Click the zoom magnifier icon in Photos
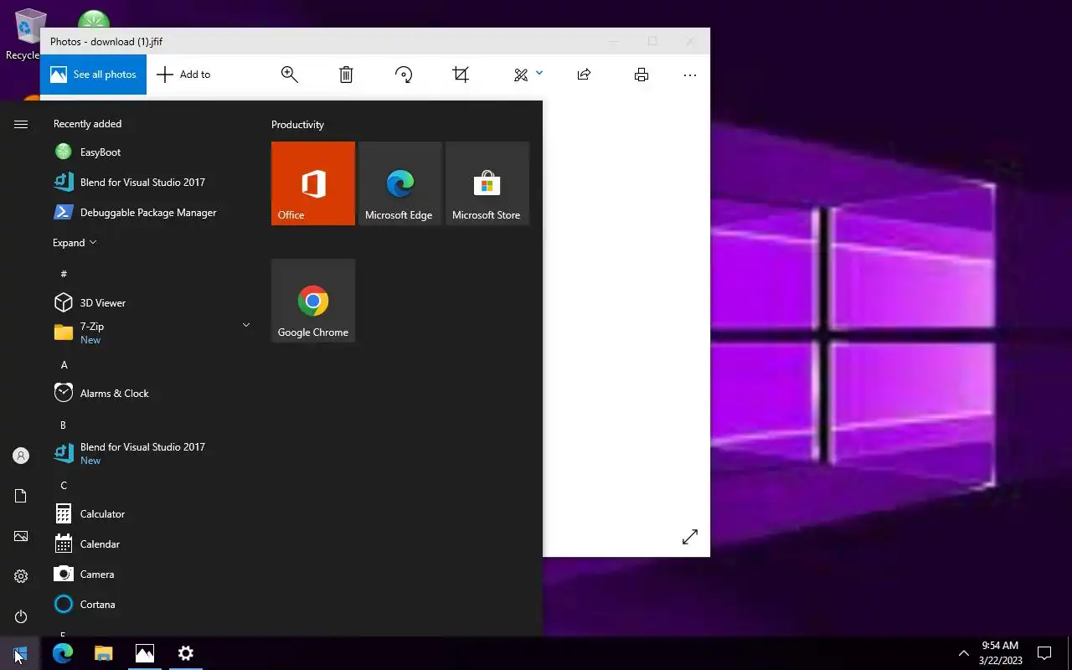 coord(290,75)
